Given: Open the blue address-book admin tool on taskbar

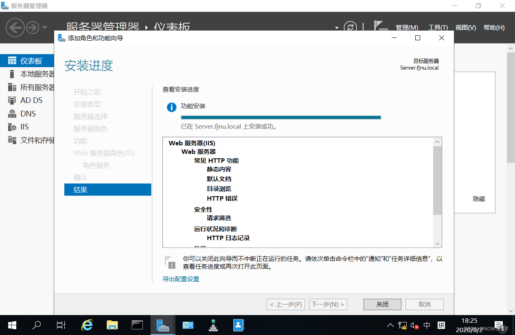Looking at the screenshot, I should pos(238,325).
